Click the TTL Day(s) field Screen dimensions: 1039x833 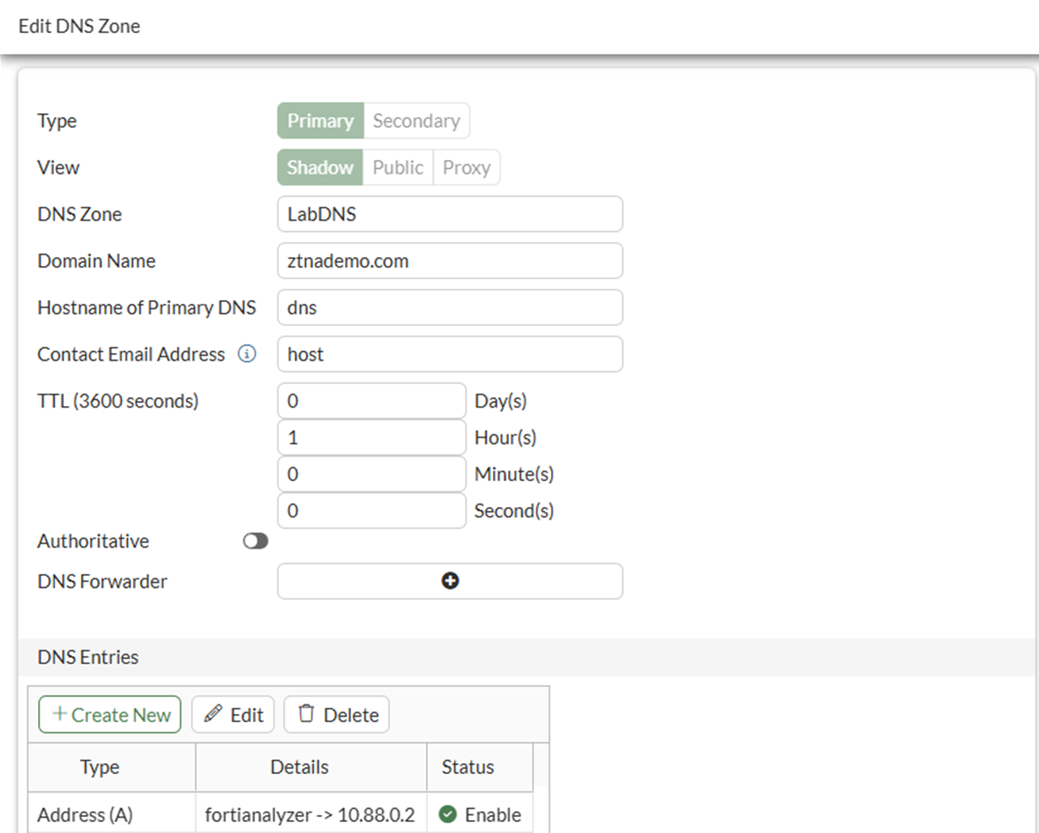click(x=371, y=401)
